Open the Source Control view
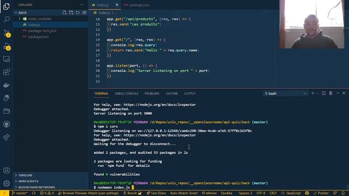The image size is (349, 196). point(7,33)
